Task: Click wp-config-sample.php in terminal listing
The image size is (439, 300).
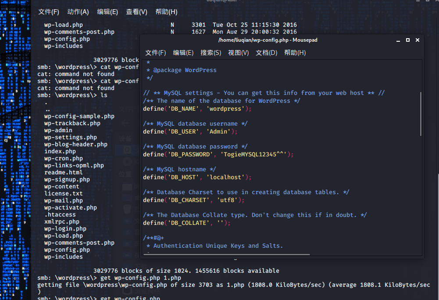Action: [x=79, y=116]
